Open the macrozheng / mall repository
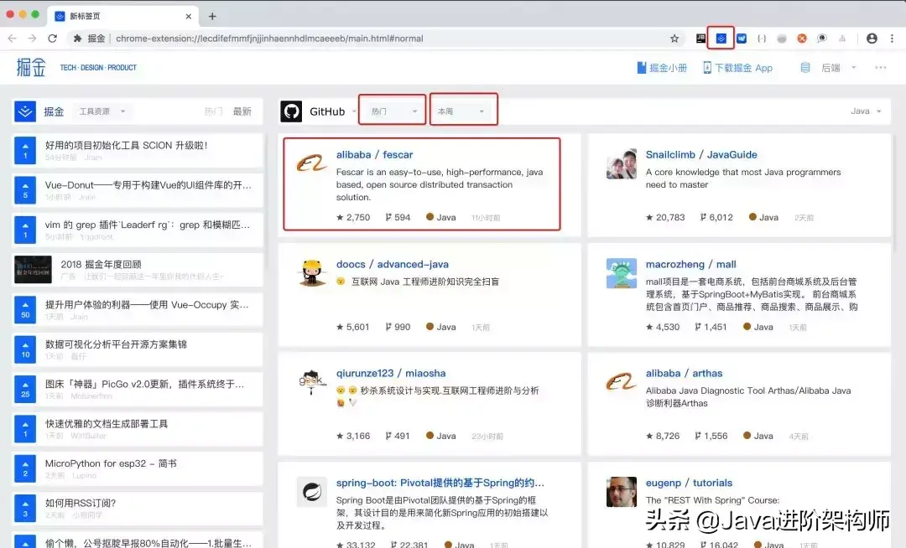 (x=690, y=264)
